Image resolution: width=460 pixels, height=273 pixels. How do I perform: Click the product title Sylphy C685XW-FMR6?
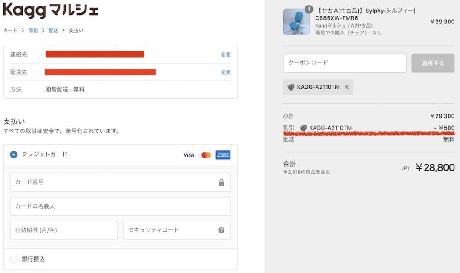366,14
